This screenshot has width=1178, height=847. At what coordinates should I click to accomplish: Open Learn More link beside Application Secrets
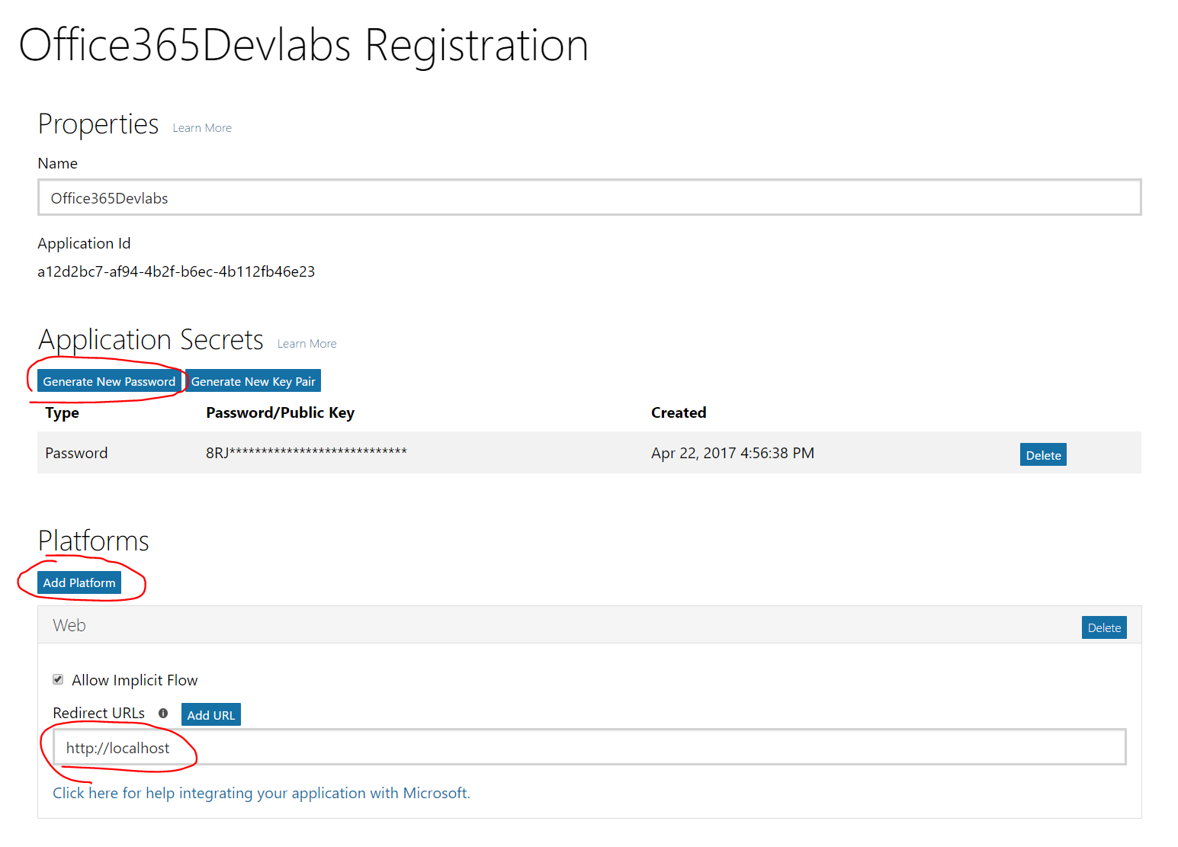pos(307,344)
